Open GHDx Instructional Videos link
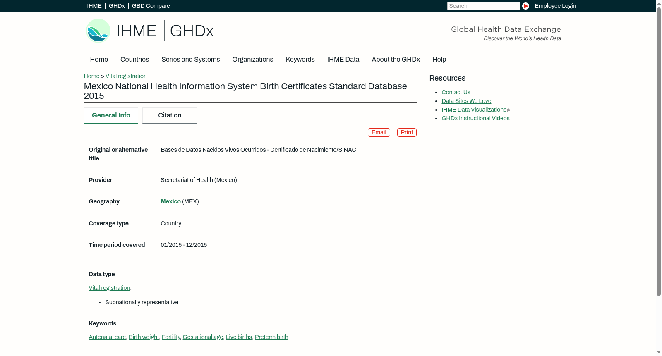The width and height of the screenshot is (662, 356). click(475, 118)
